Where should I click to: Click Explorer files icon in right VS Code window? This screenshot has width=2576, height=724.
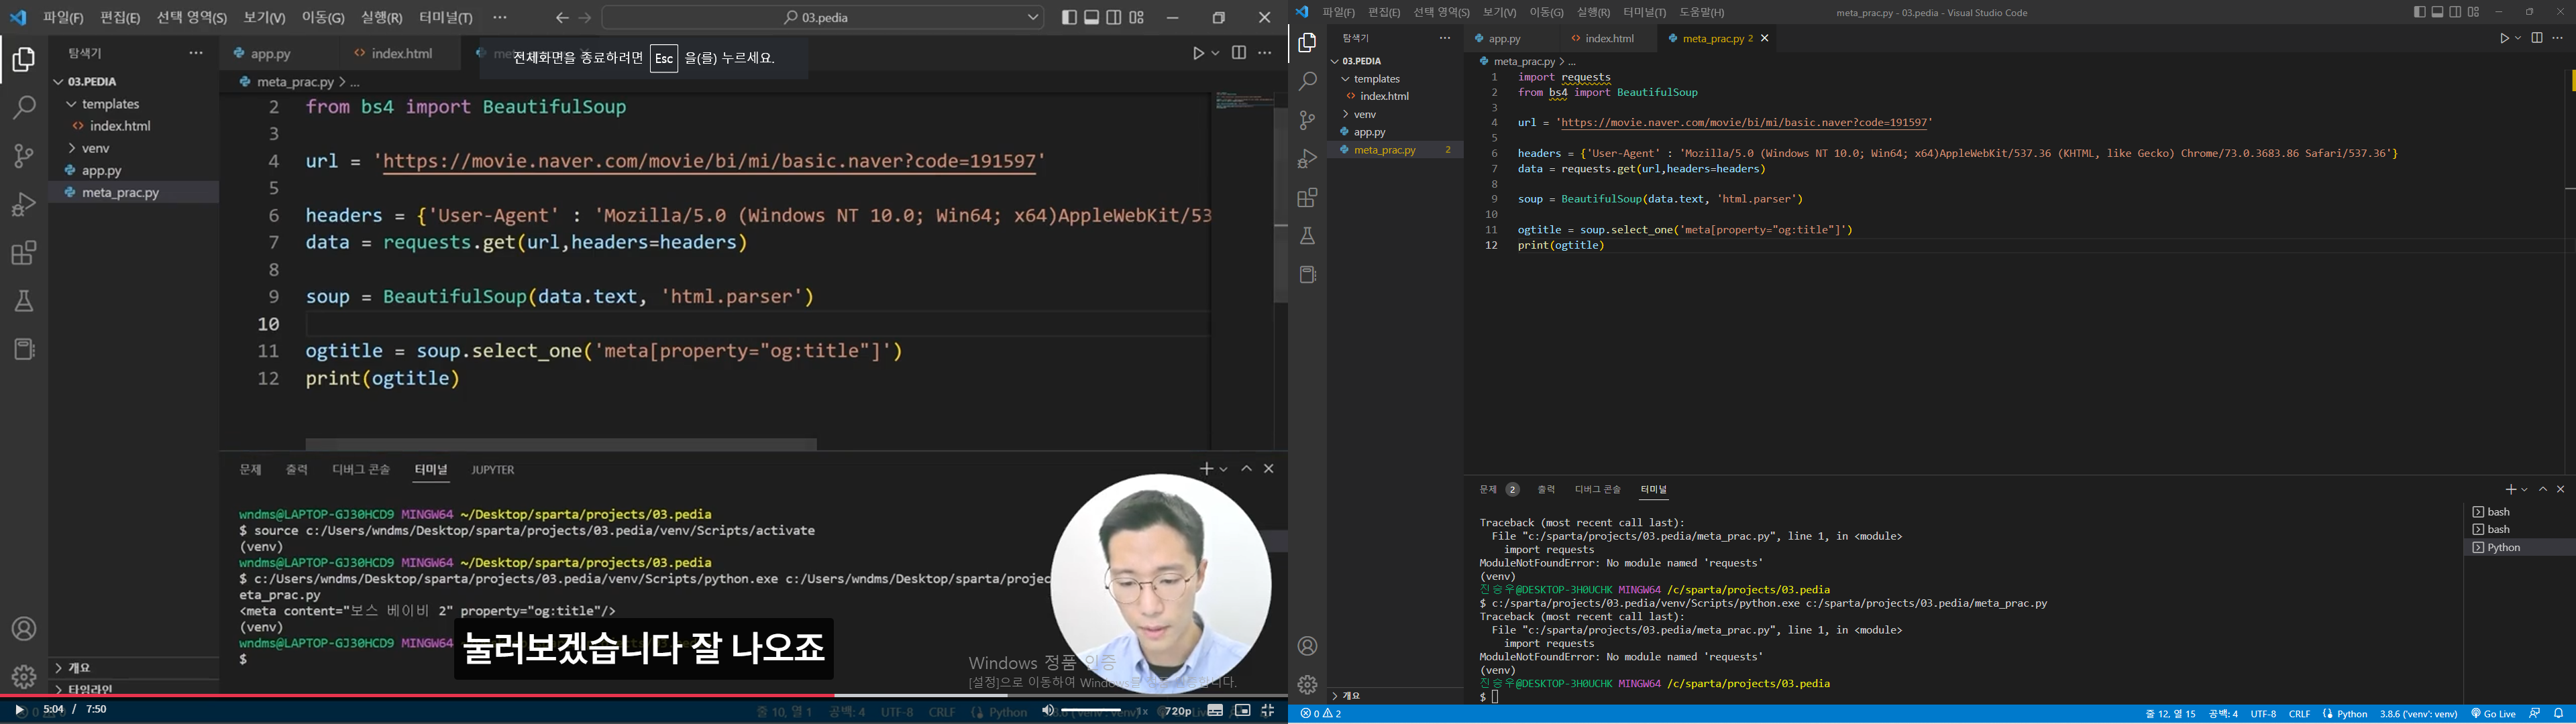(x=1307, y=43)
